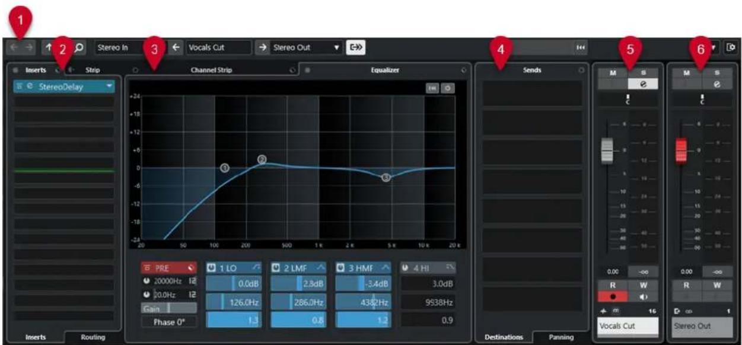Click EQ display reset icon, left one

[x=433, y=88]
